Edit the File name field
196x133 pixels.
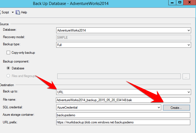123,100
